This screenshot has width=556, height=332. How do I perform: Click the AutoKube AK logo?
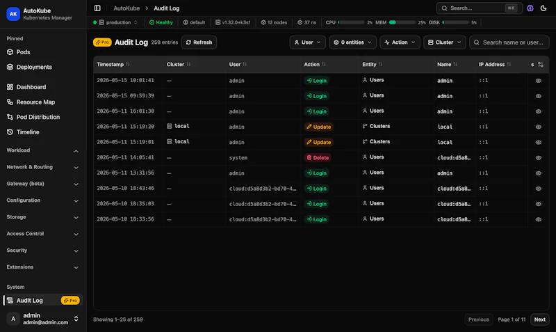coord(13,14)
